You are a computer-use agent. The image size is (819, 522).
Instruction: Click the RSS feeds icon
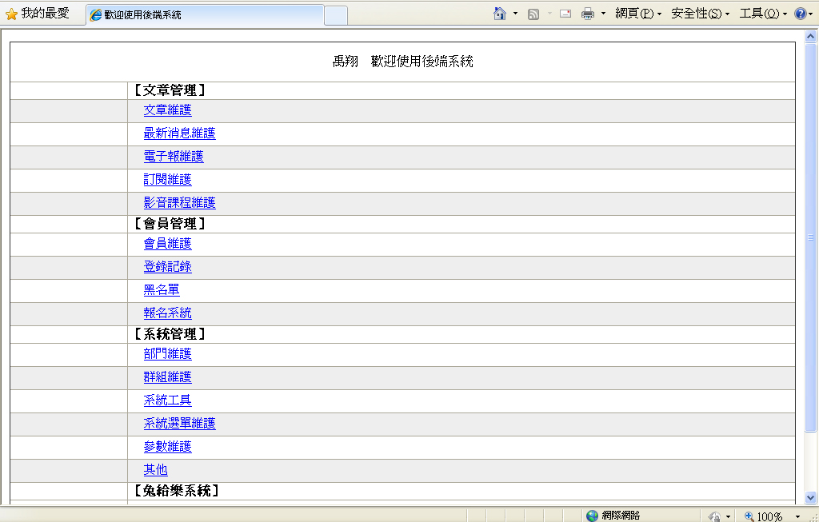click(533, 14)
